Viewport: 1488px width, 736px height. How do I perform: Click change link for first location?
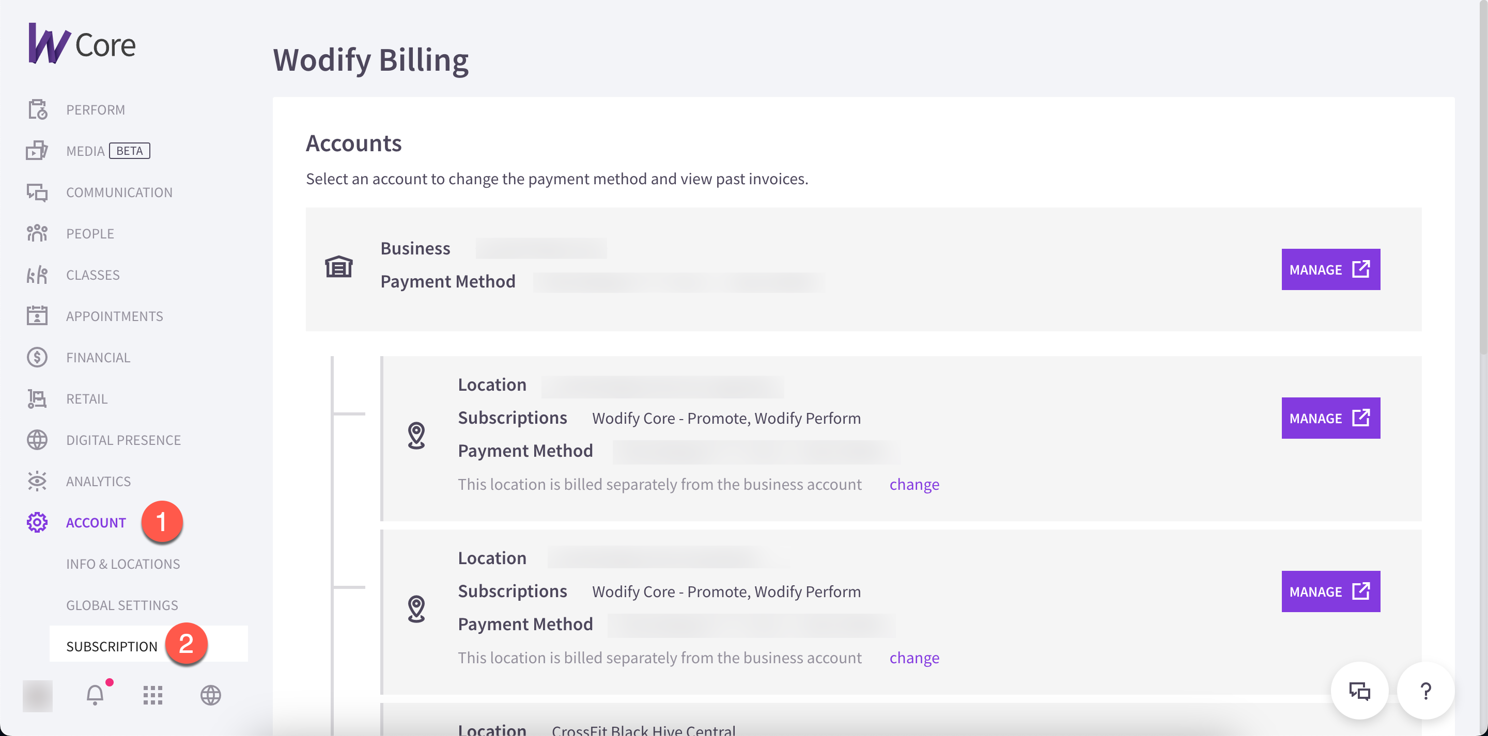pyautogui.click(x=914, y=484)
